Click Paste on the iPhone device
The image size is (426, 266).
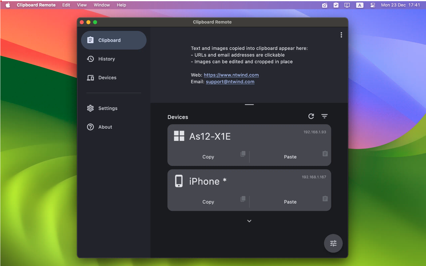point(290,202)
